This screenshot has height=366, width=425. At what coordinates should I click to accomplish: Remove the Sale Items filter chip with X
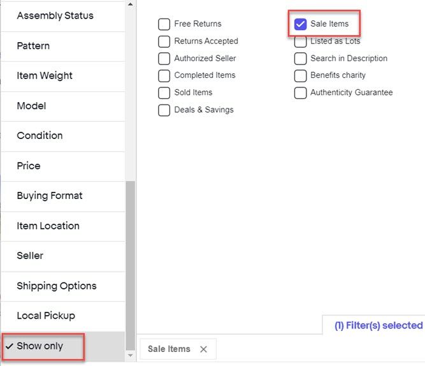[x=203, y=349]
